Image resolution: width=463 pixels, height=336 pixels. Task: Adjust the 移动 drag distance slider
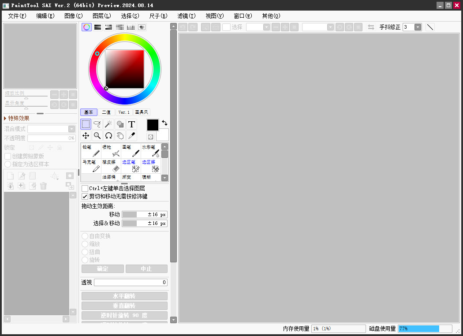145,215
